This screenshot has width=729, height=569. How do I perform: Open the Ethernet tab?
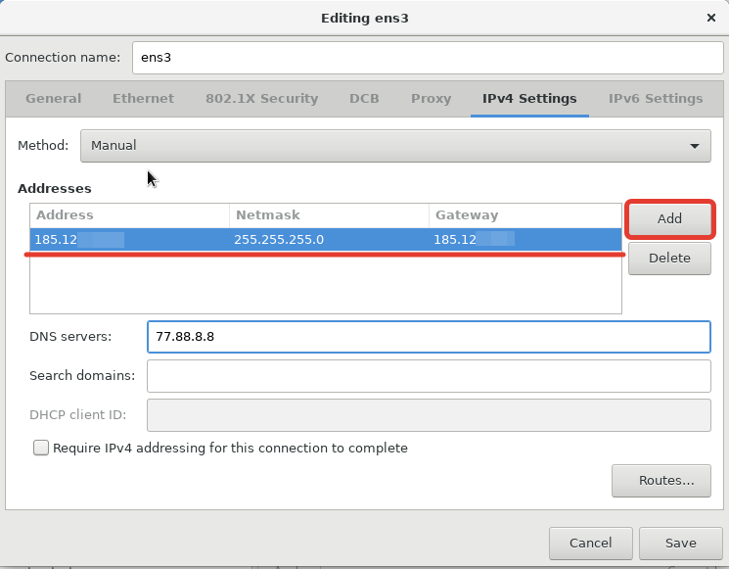pos(143,99)
